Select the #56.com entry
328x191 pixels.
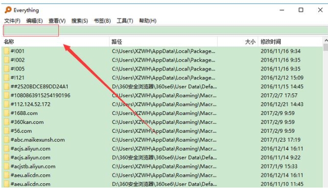21,131
